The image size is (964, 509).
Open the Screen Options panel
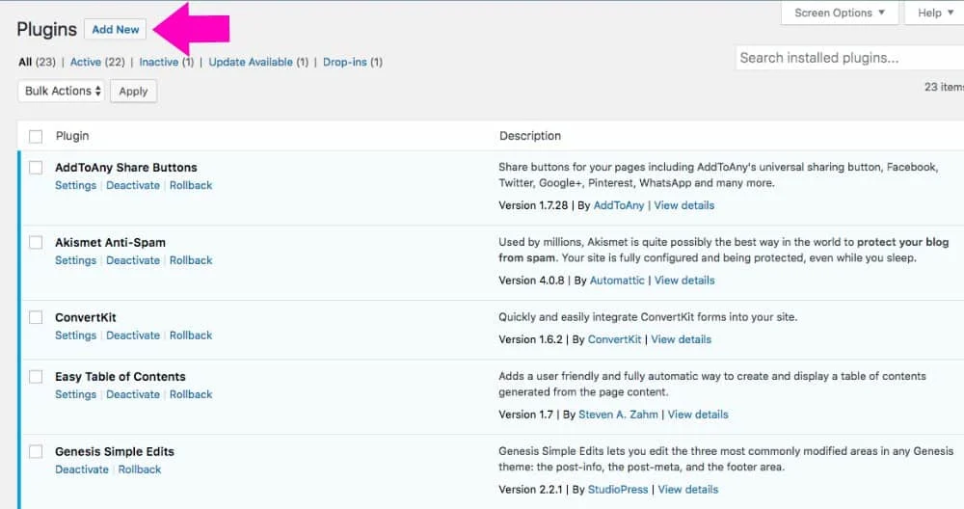click(x=840, y=13)
